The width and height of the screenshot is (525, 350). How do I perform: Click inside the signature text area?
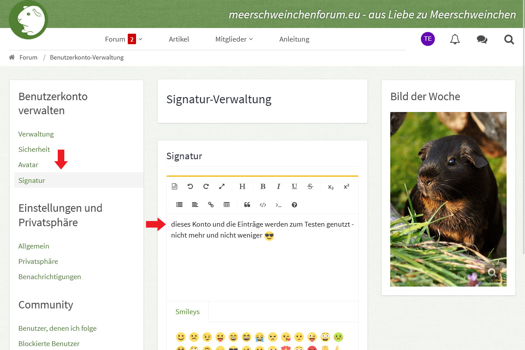[262, 267]
